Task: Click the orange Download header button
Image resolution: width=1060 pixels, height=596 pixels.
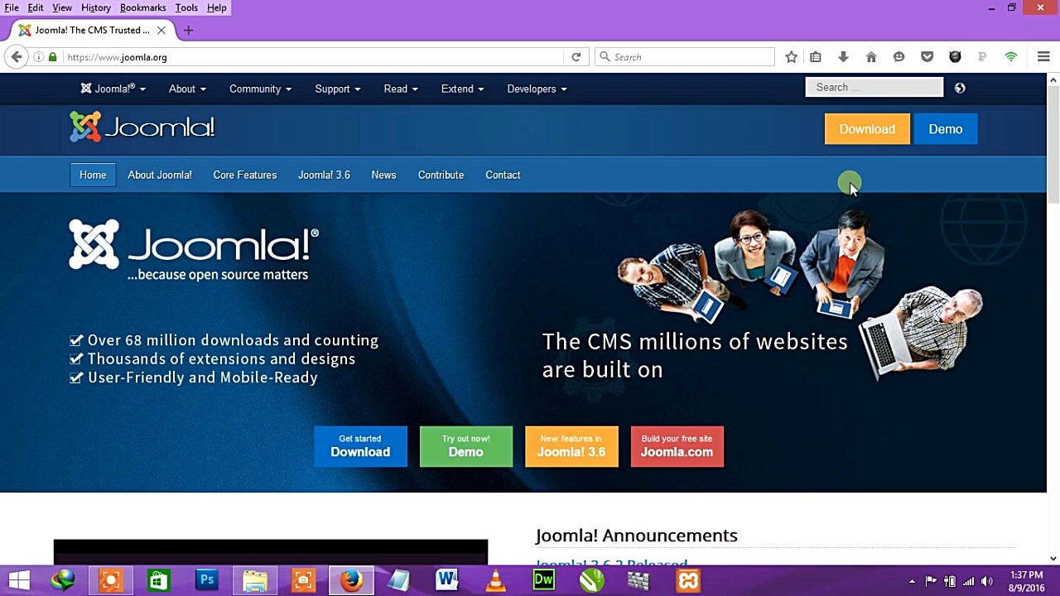Action: [x=867, y=129]
